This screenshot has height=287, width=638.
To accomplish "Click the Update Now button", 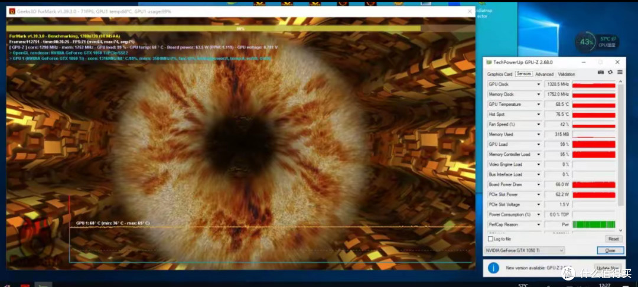I will (x=608, y=268).
